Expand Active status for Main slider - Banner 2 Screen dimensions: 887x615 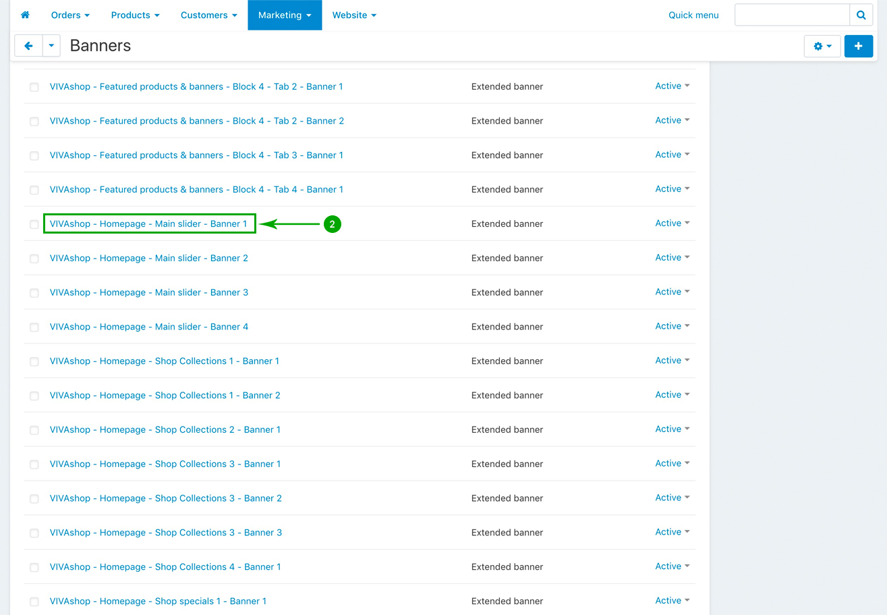672,258
